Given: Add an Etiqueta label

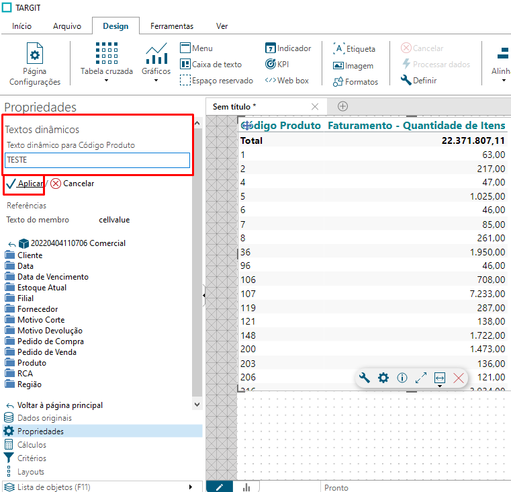Looking at the screenshot, I should tap(355, 48).
